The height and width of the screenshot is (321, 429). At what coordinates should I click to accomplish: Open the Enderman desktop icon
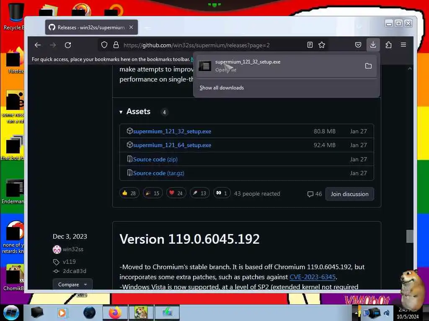pos(13,191)
